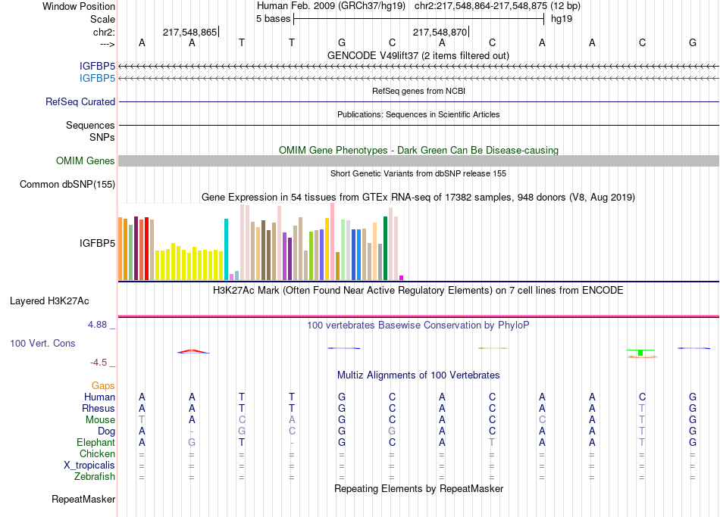Click the 5 bases scale text
The height and width of the screenshot is (517, 720).
coord(273,19)
